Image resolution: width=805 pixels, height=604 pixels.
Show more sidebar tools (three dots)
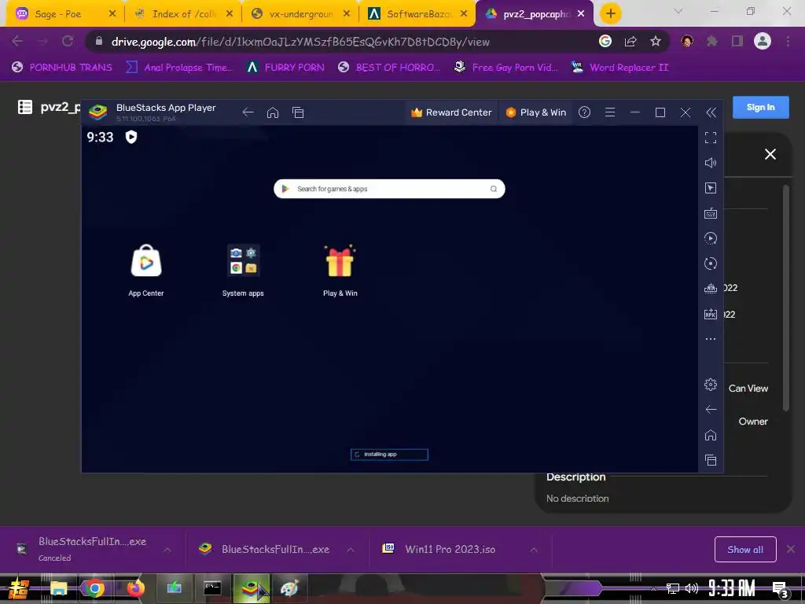(x=711, y=339)
